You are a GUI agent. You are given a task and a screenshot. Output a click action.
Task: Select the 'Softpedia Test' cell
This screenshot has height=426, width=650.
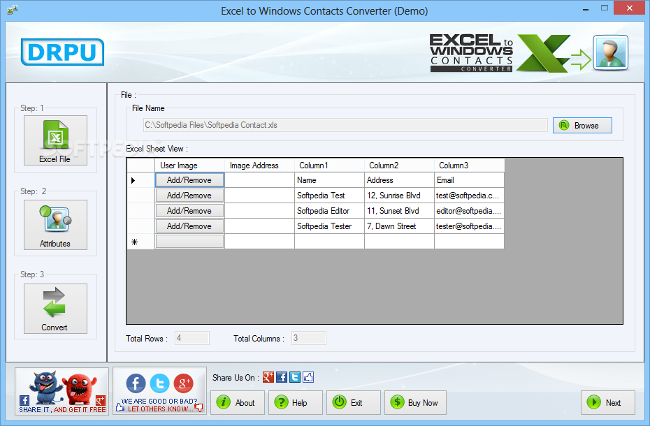tap(330, 196)
